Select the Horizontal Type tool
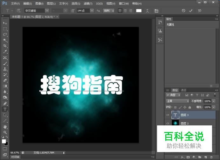This screenshot has height=160, width=220. pyautogui.click(x=5, y=109)
